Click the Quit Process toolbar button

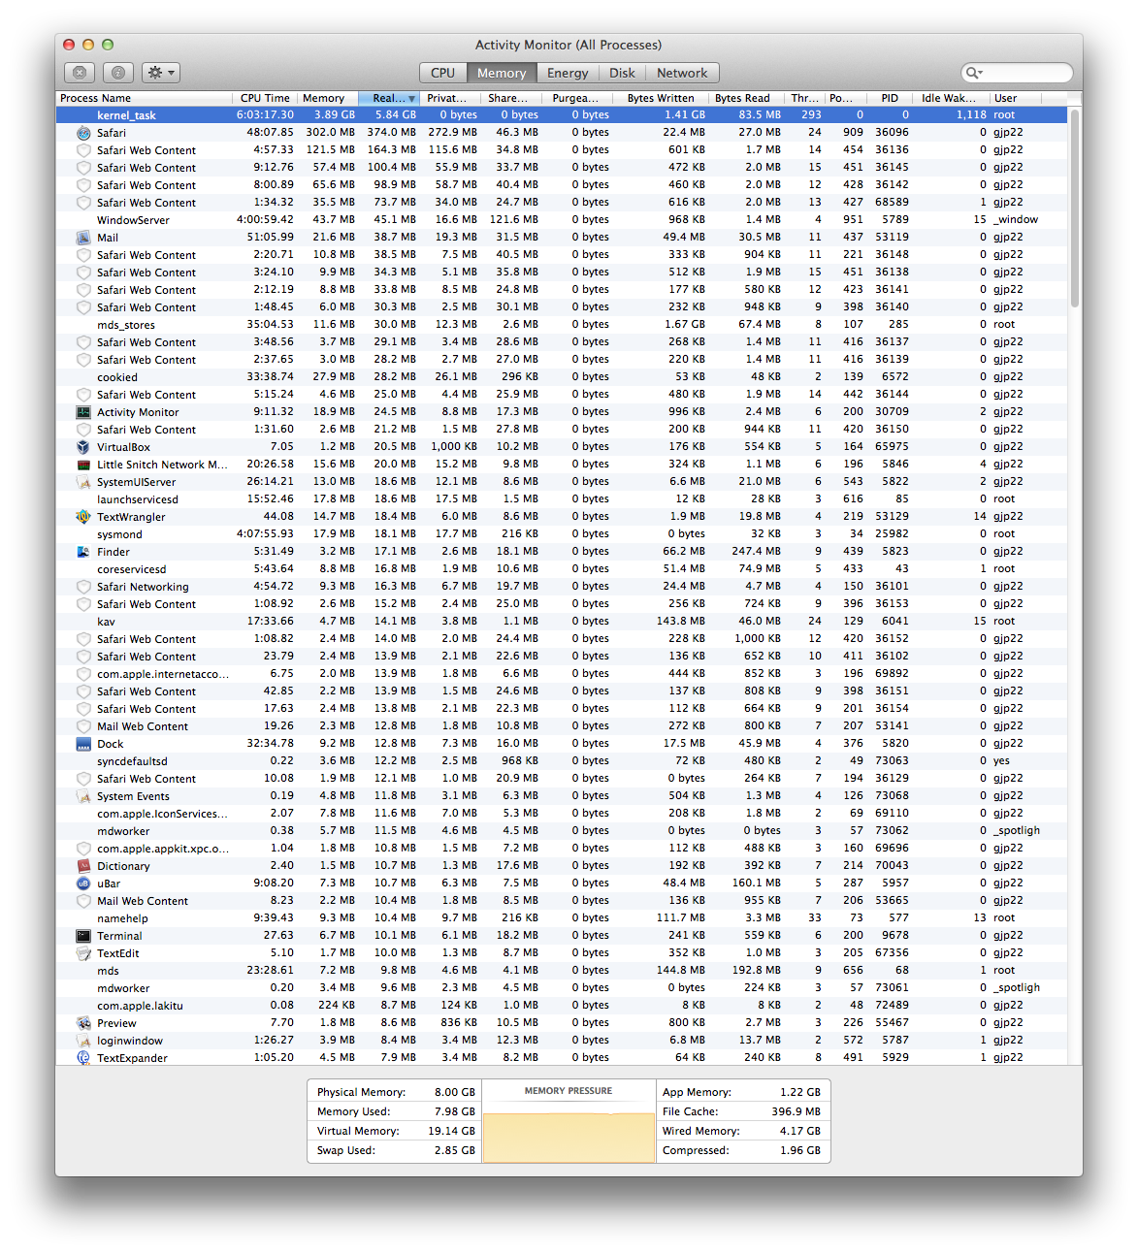(x=80, y=73)
